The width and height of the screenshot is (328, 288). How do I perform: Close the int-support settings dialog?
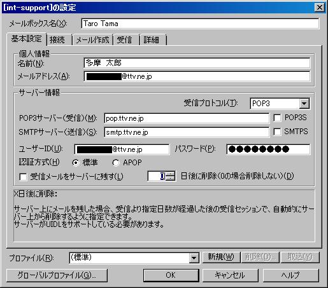pyautogui.click(x=319, y=8)
